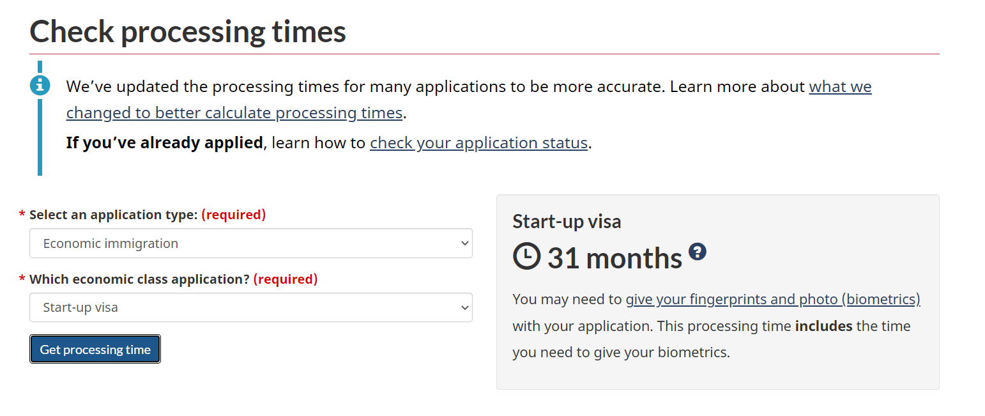985x416 pixels.
Task: Follow the processing times calculation change link
Action: click(234, 112)
